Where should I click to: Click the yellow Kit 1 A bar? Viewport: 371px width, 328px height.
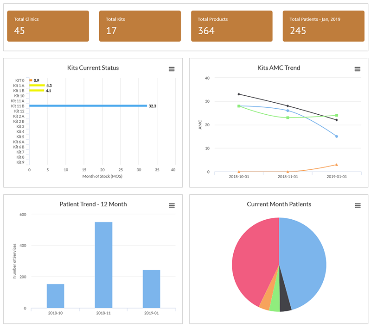tap(37, 86)
